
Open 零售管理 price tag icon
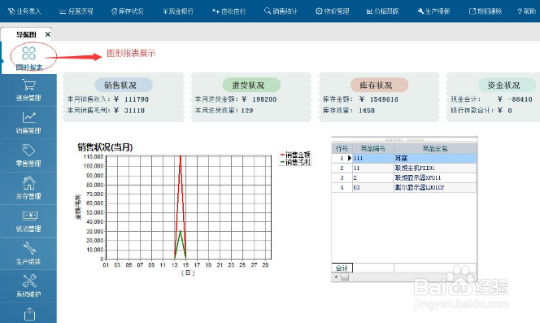tap(29, 151)
